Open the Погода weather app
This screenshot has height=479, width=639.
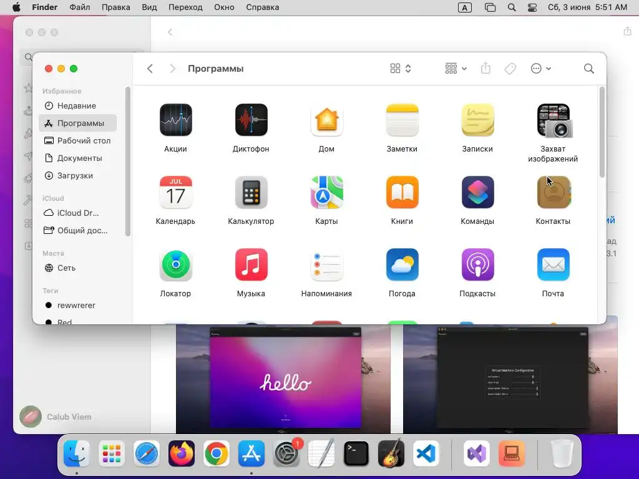coord(402,264)
